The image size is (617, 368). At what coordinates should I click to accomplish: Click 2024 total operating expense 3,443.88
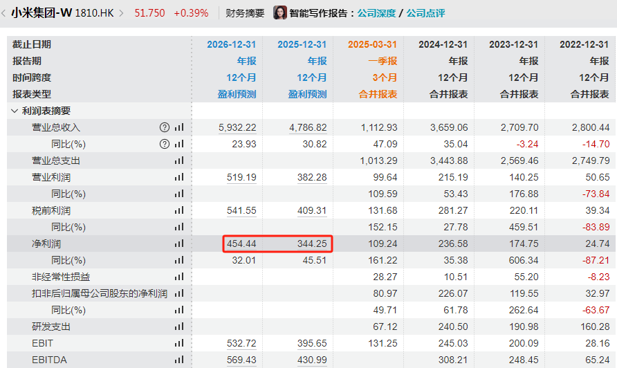(449, 160)
